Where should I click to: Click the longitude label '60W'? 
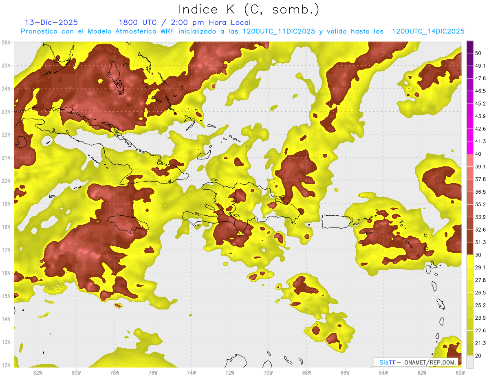click(460, 372)
